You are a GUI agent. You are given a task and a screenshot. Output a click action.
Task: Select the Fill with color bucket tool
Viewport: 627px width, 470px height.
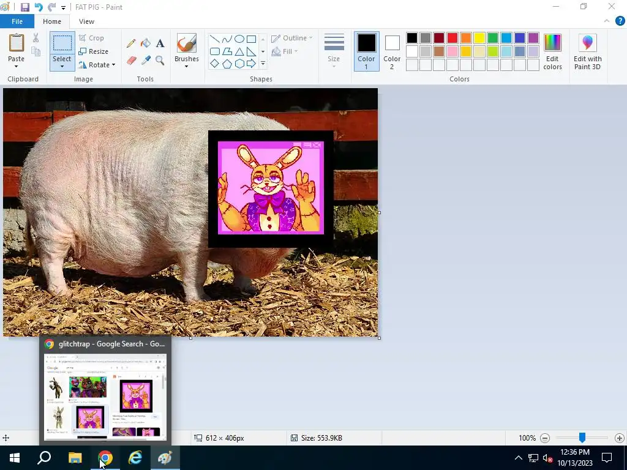(146, 43)
